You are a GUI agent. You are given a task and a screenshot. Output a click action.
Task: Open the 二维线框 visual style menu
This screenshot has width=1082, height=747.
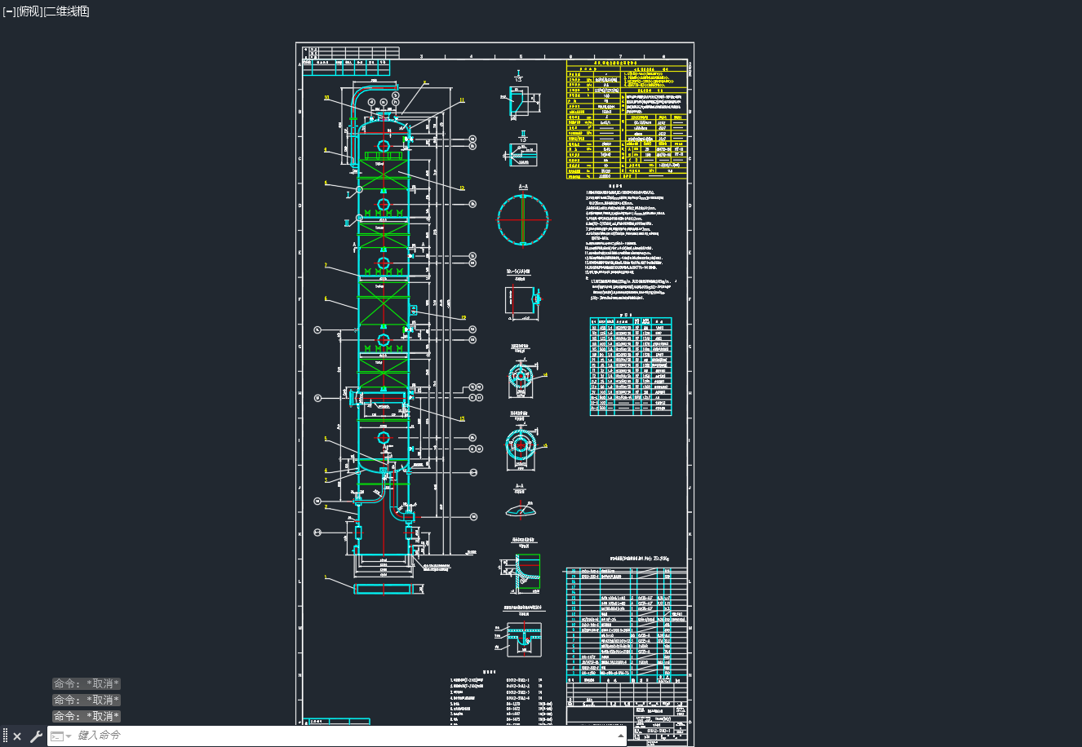(66, 11)
